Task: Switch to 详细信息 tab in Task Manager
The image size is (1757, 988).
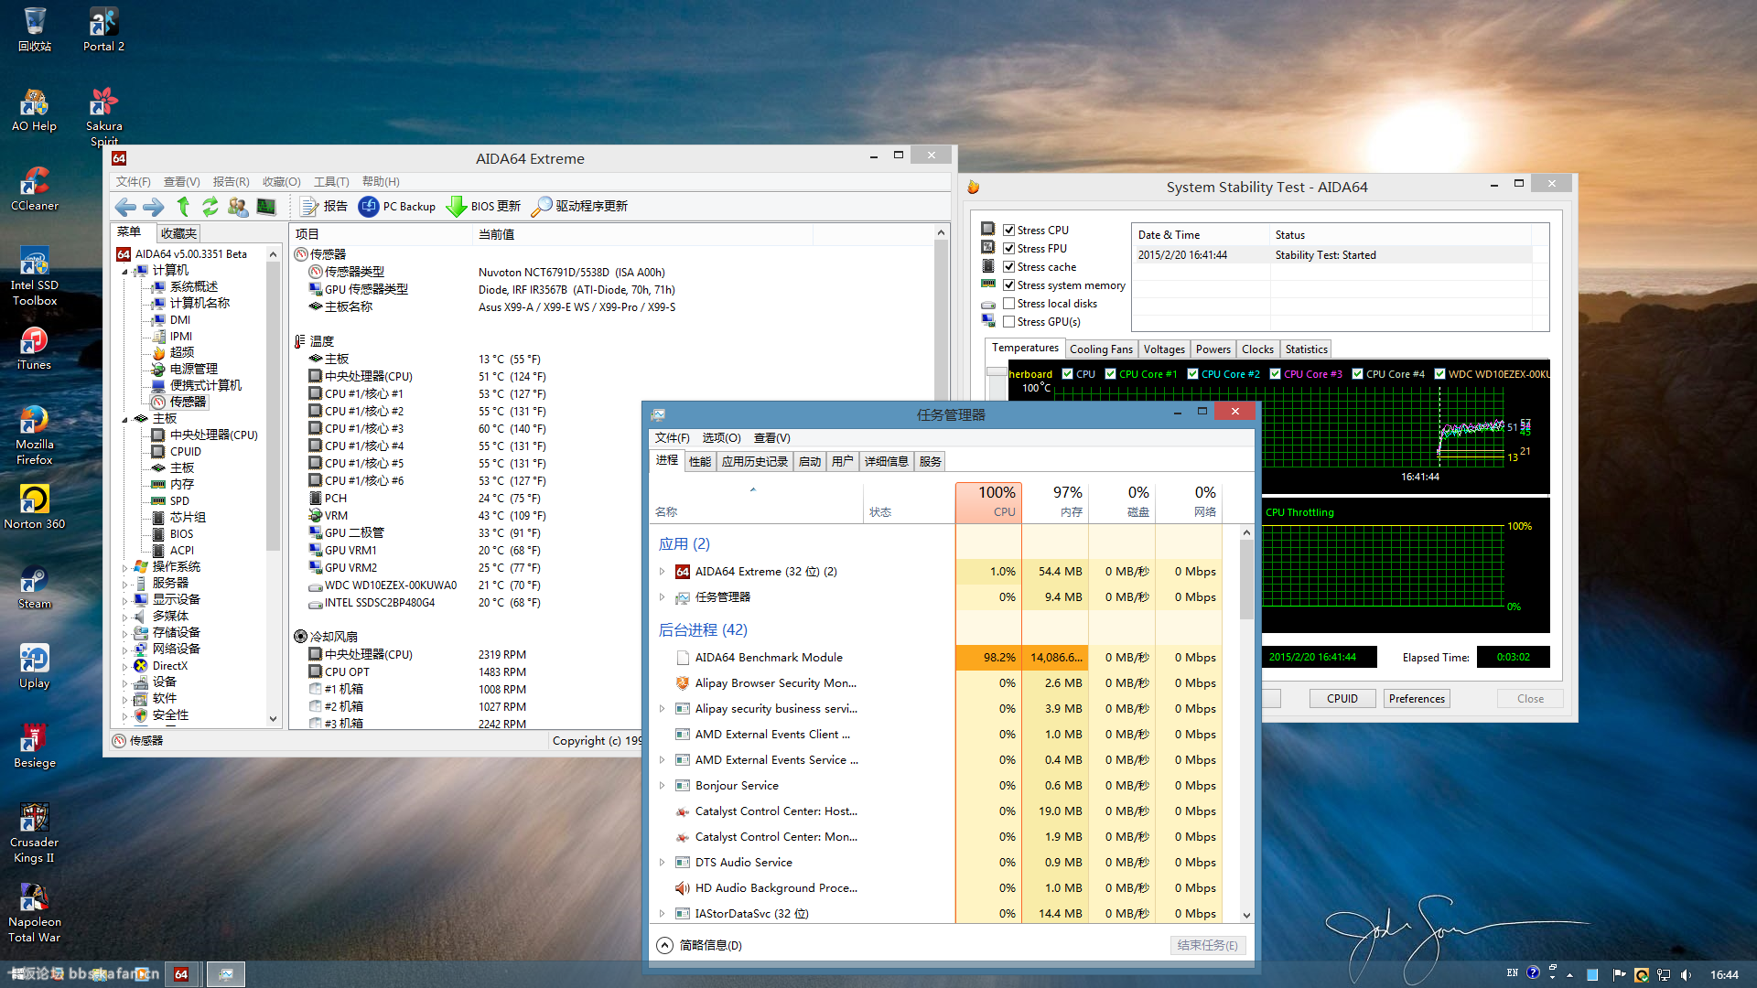Action: tap(887, 462)
